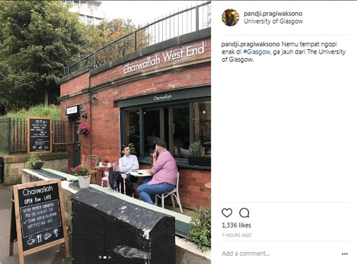Jump to the first carousel dot
The image size is (357, 264).
click(100, 257)
